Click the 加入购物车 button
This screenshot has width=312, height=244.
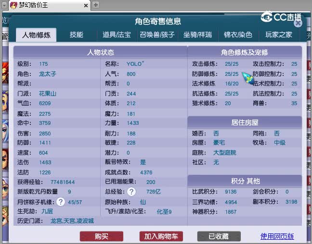(x=161, y=236)
